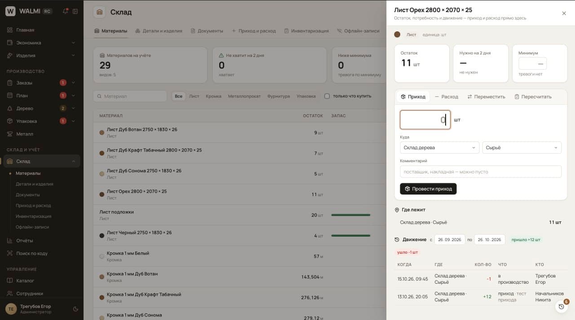Select the Лист filter chip
Image resolution: width=575 pixels, height=320 pixels.
(194, 96)
